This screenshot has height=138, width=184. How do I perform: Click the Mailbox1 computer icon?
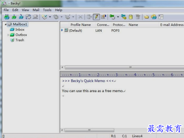[10, 24]
